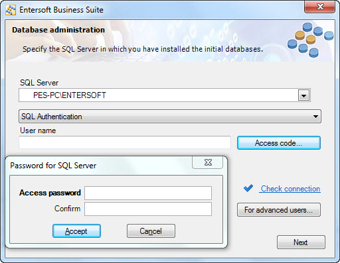Click the PES-PC\ENTERSOFT server field

click(165, 95)
